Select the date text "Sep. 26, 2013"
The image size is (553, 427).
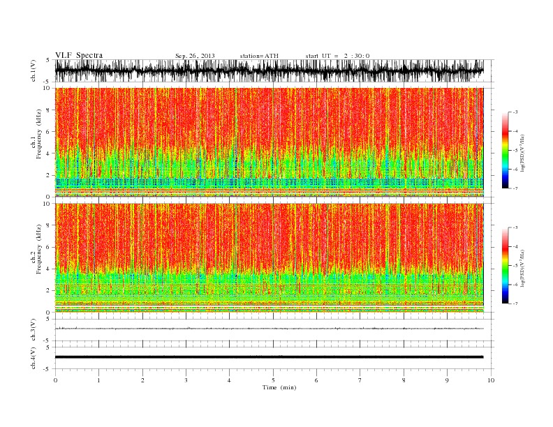click(x=195, y=56)
